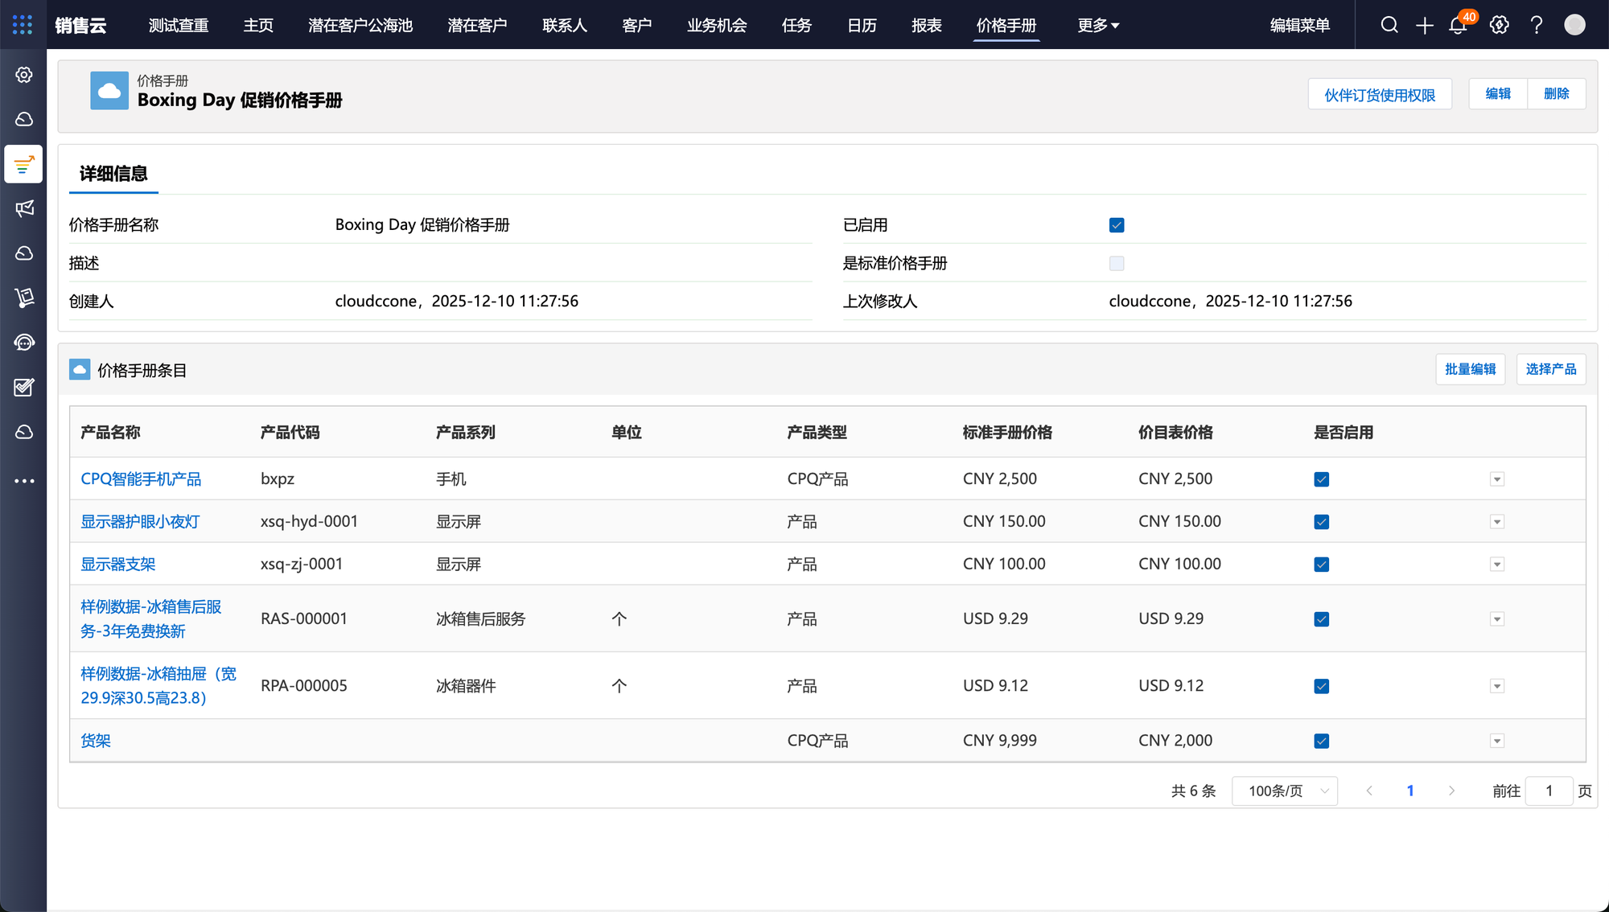Expand the 更多 navigation dropdown
Image resolution: width=1609 pixels, height=912 pixels.
point(1098,26)
